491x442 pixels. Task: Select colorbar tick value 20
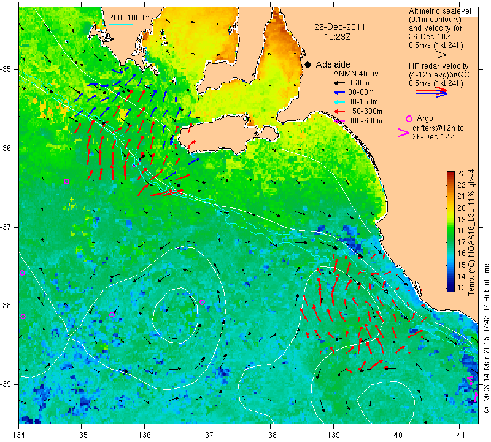point(462,208)
